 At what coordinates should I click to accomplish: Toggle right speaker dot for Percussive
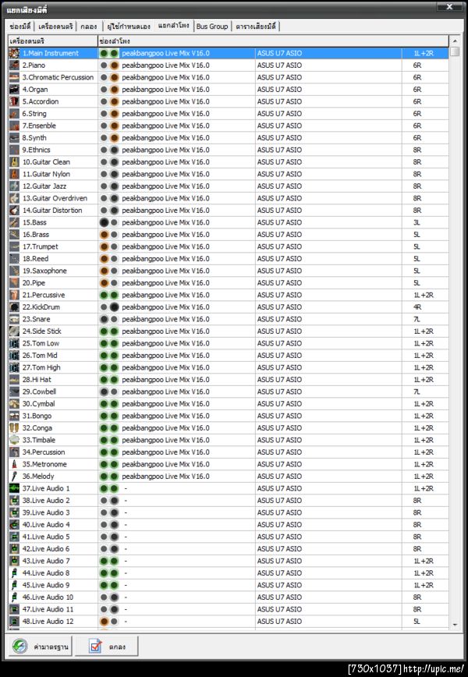(x=114, y=296)
